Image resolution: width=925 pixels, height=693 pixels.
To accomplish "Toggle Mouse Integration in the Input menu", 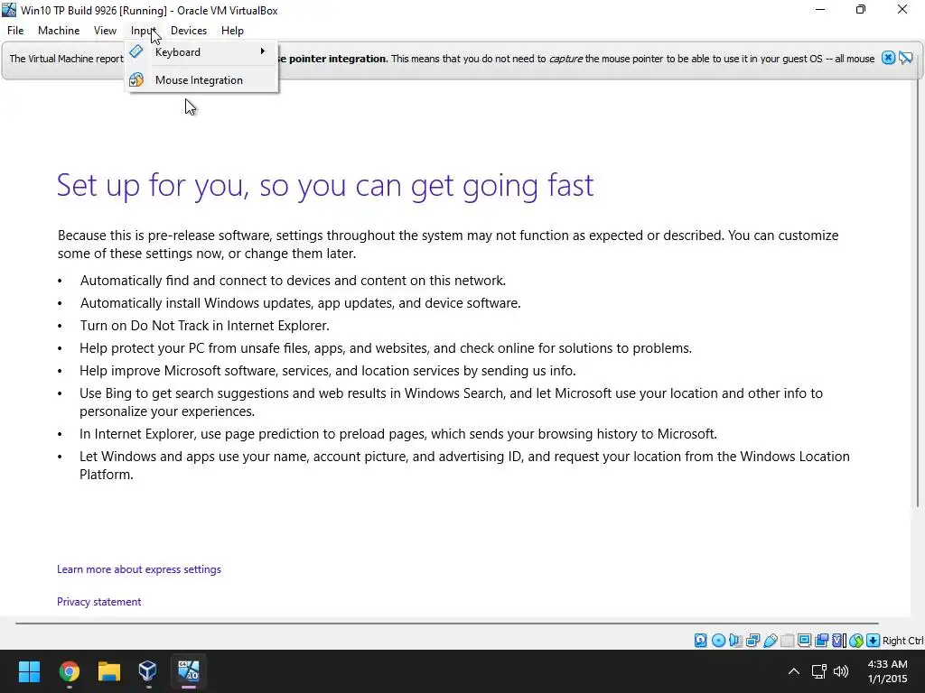I will tap(201, 80).
